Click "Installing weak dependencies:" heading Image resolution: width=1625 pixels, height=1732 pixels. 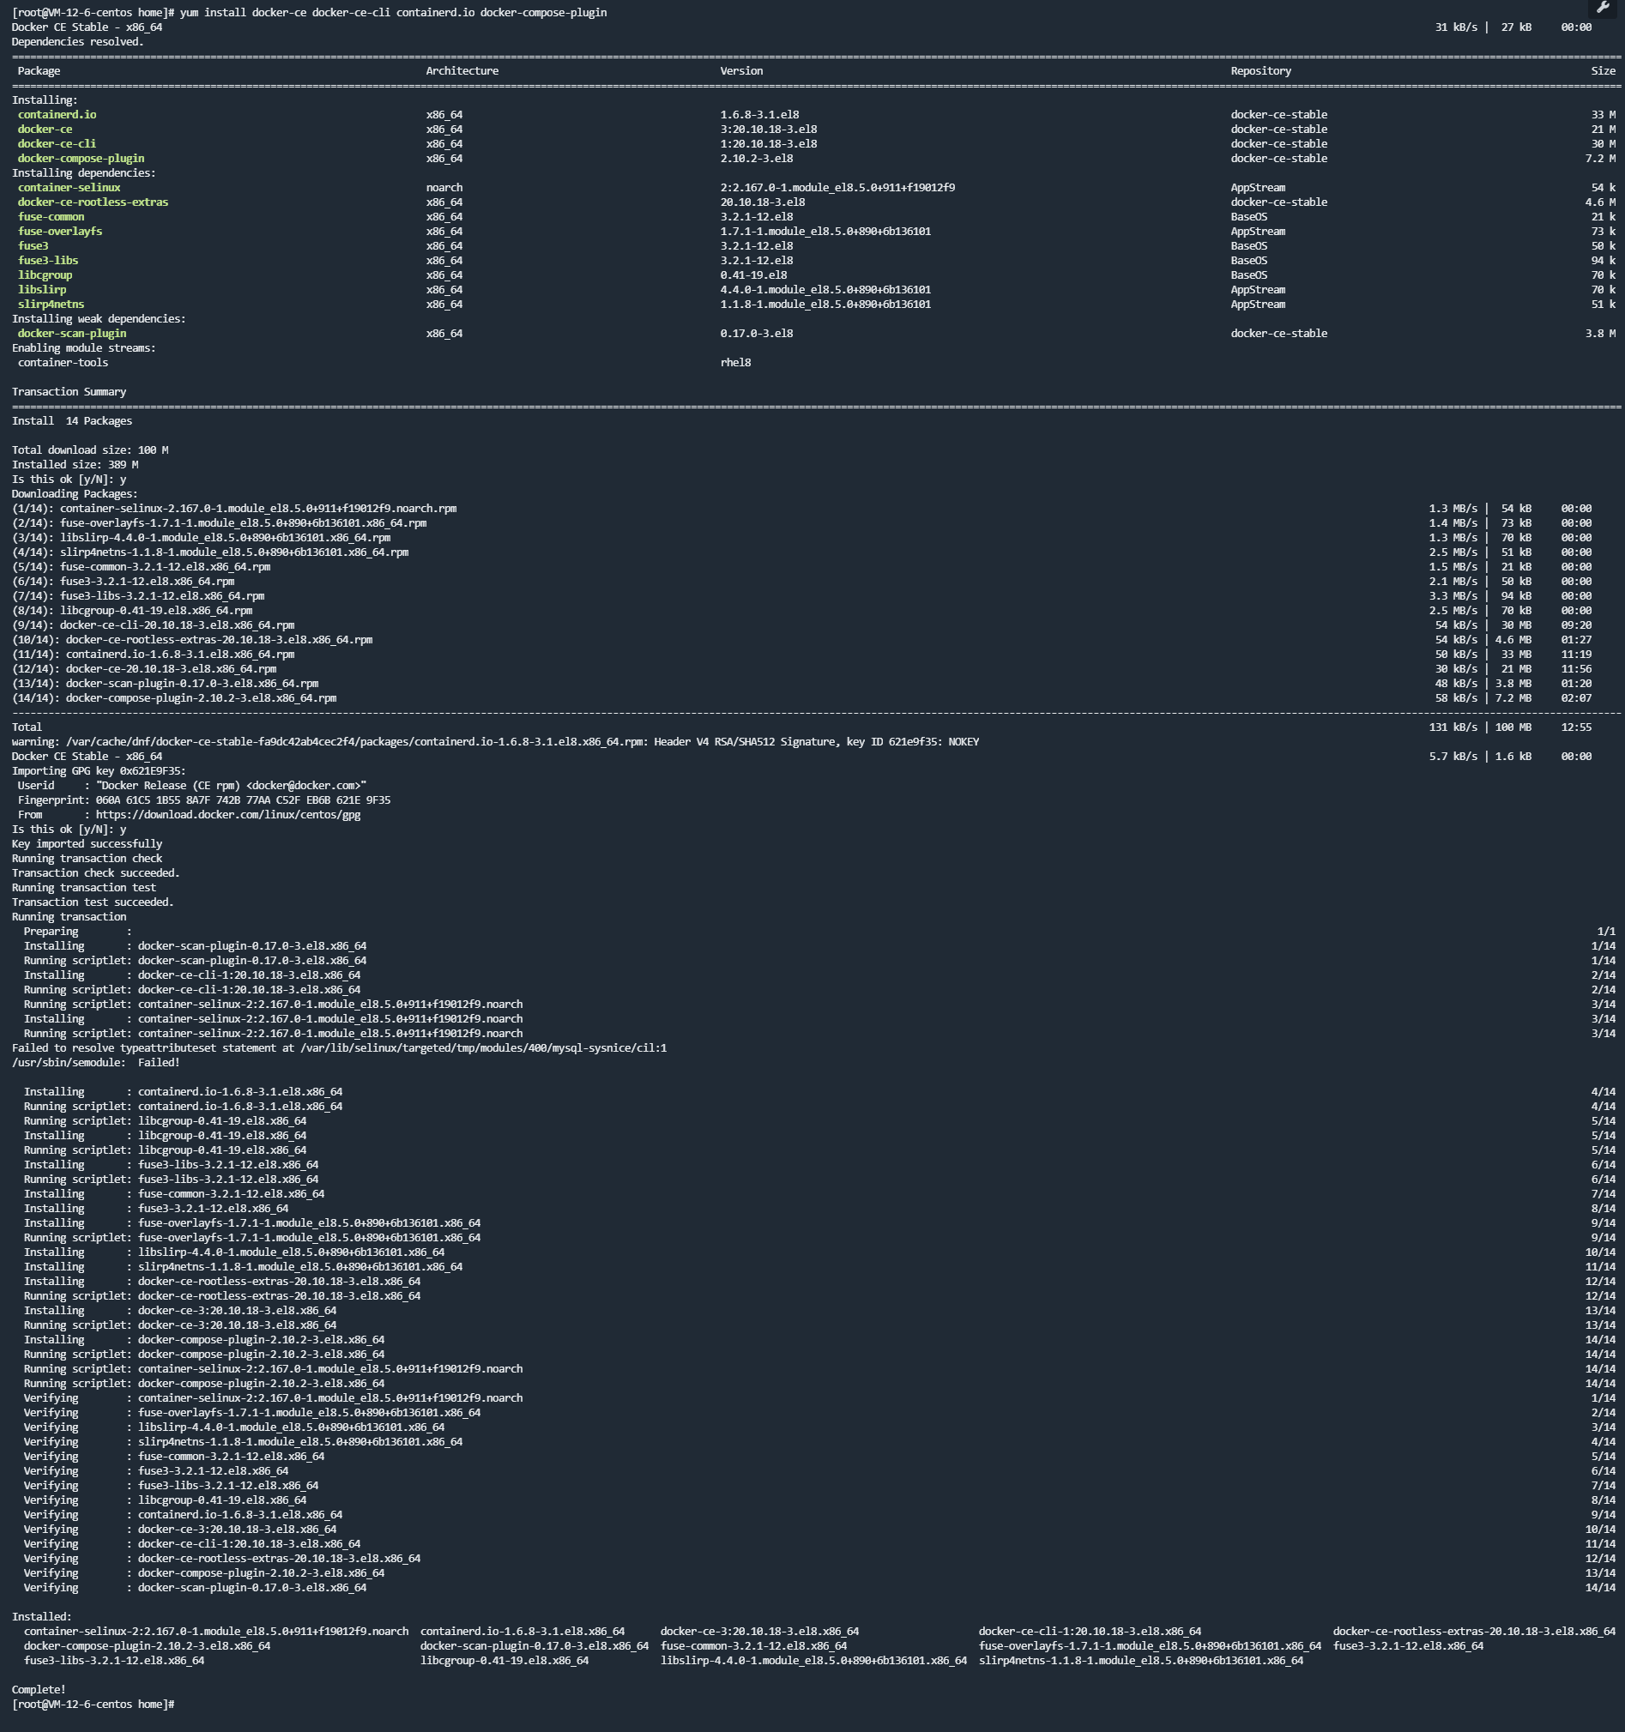100,320
